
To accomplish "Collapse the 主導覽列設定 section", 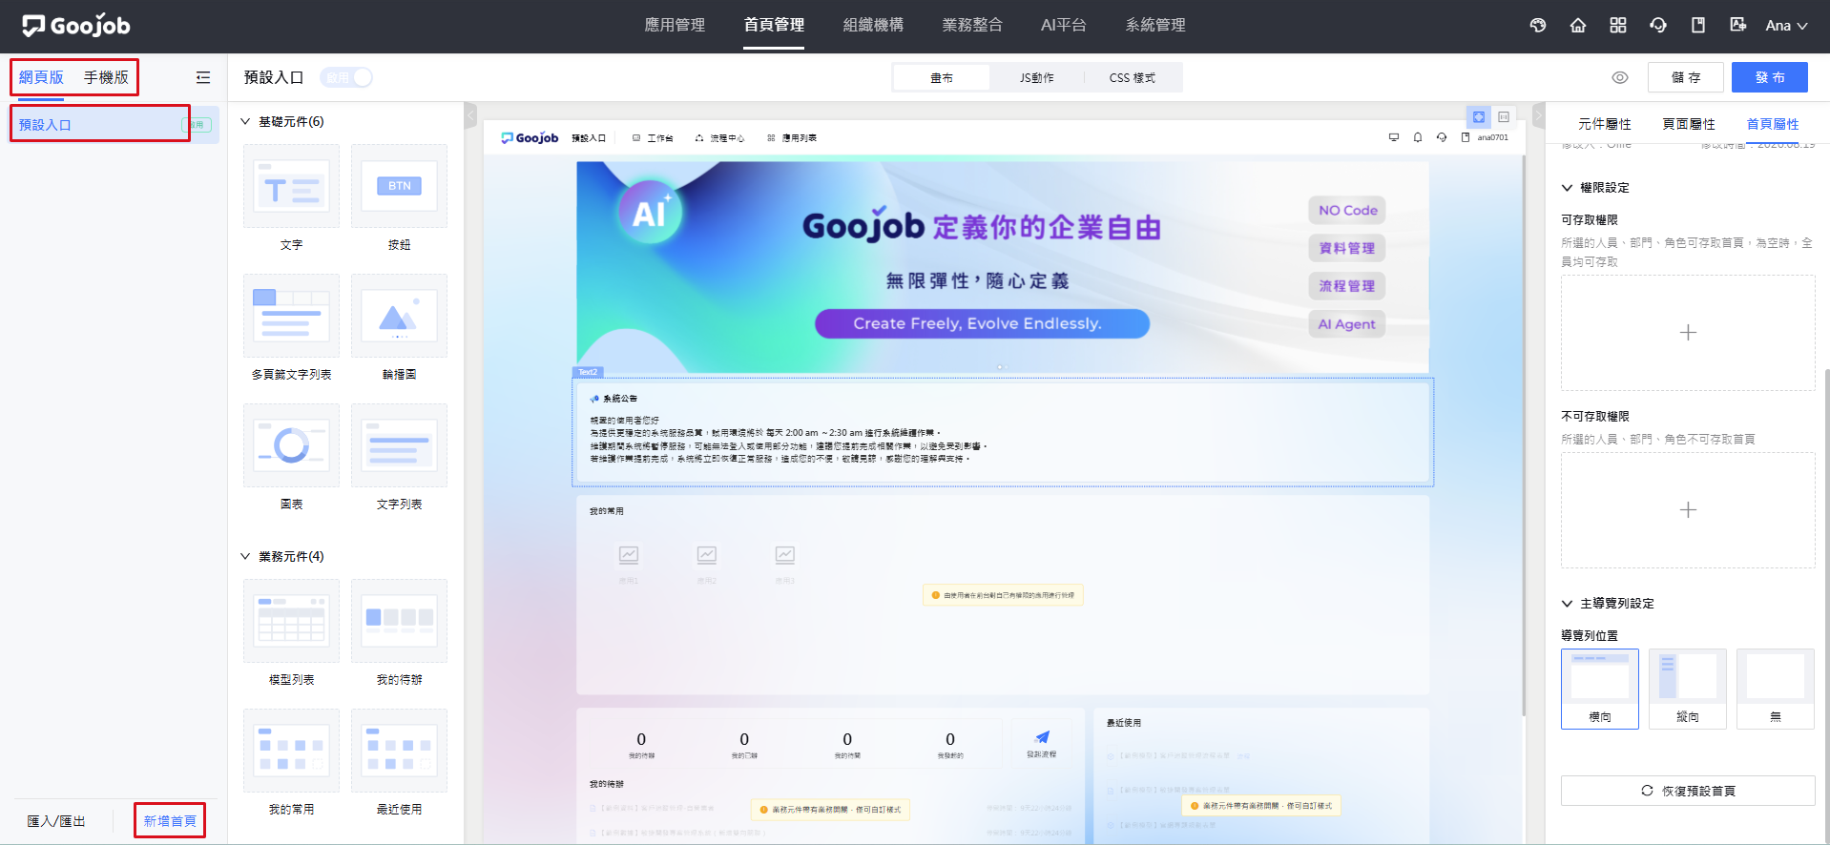I will tap(1567, 604).
